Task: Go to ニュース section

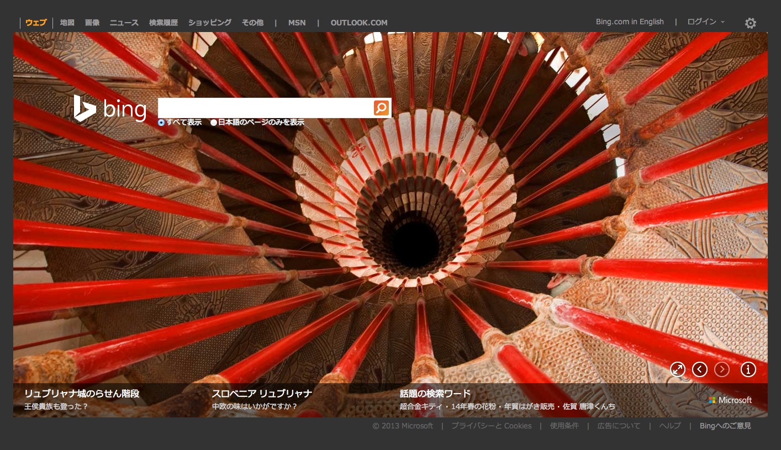Action: (x=124, y=23)
